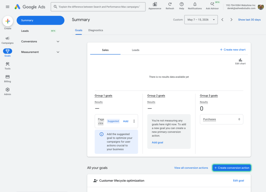Viewport: 266px width, 192px height.
Task: Click the Google Ads logo
Action: coord(30,7)
